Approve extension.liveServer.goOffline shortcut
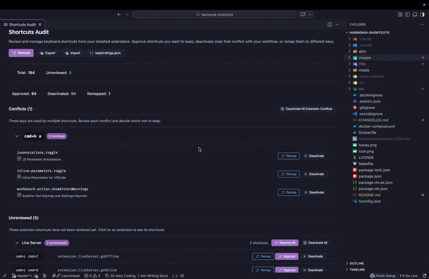The image size is (429, 279). 287,256
